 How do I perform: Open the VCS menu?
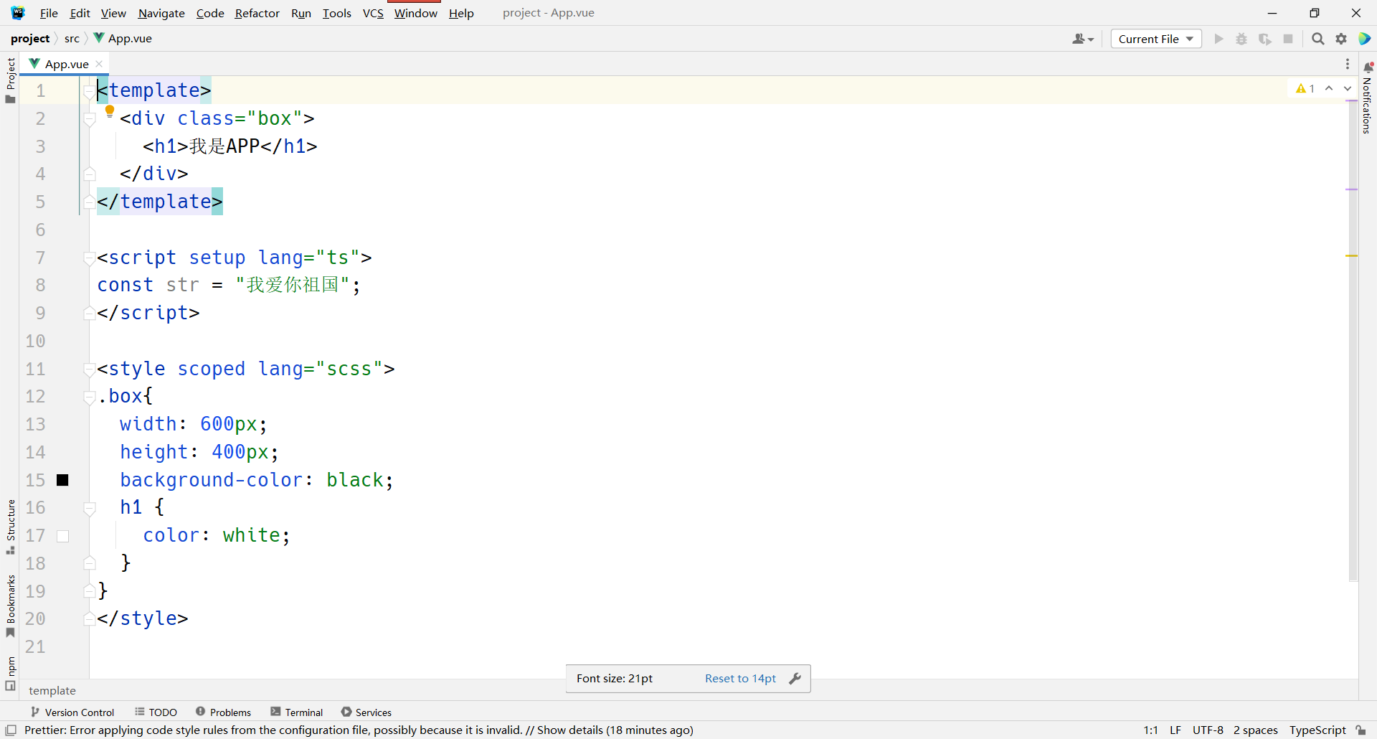click(x=373, y=13)
